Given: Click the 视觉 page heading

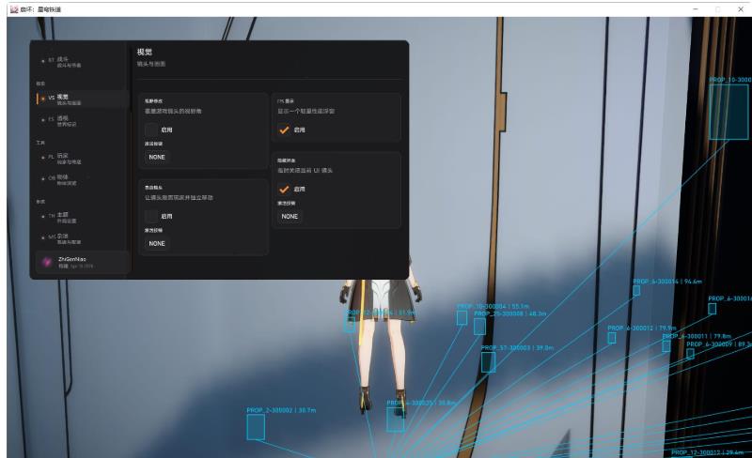Looking at the screenshot, I should (x=145, y=52).
